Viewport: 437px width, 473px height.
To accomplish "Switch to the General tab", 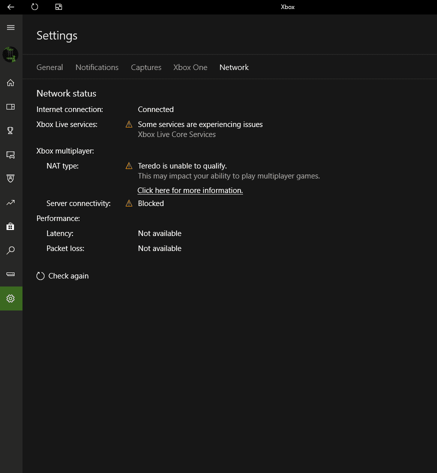I will pos(50,67).
